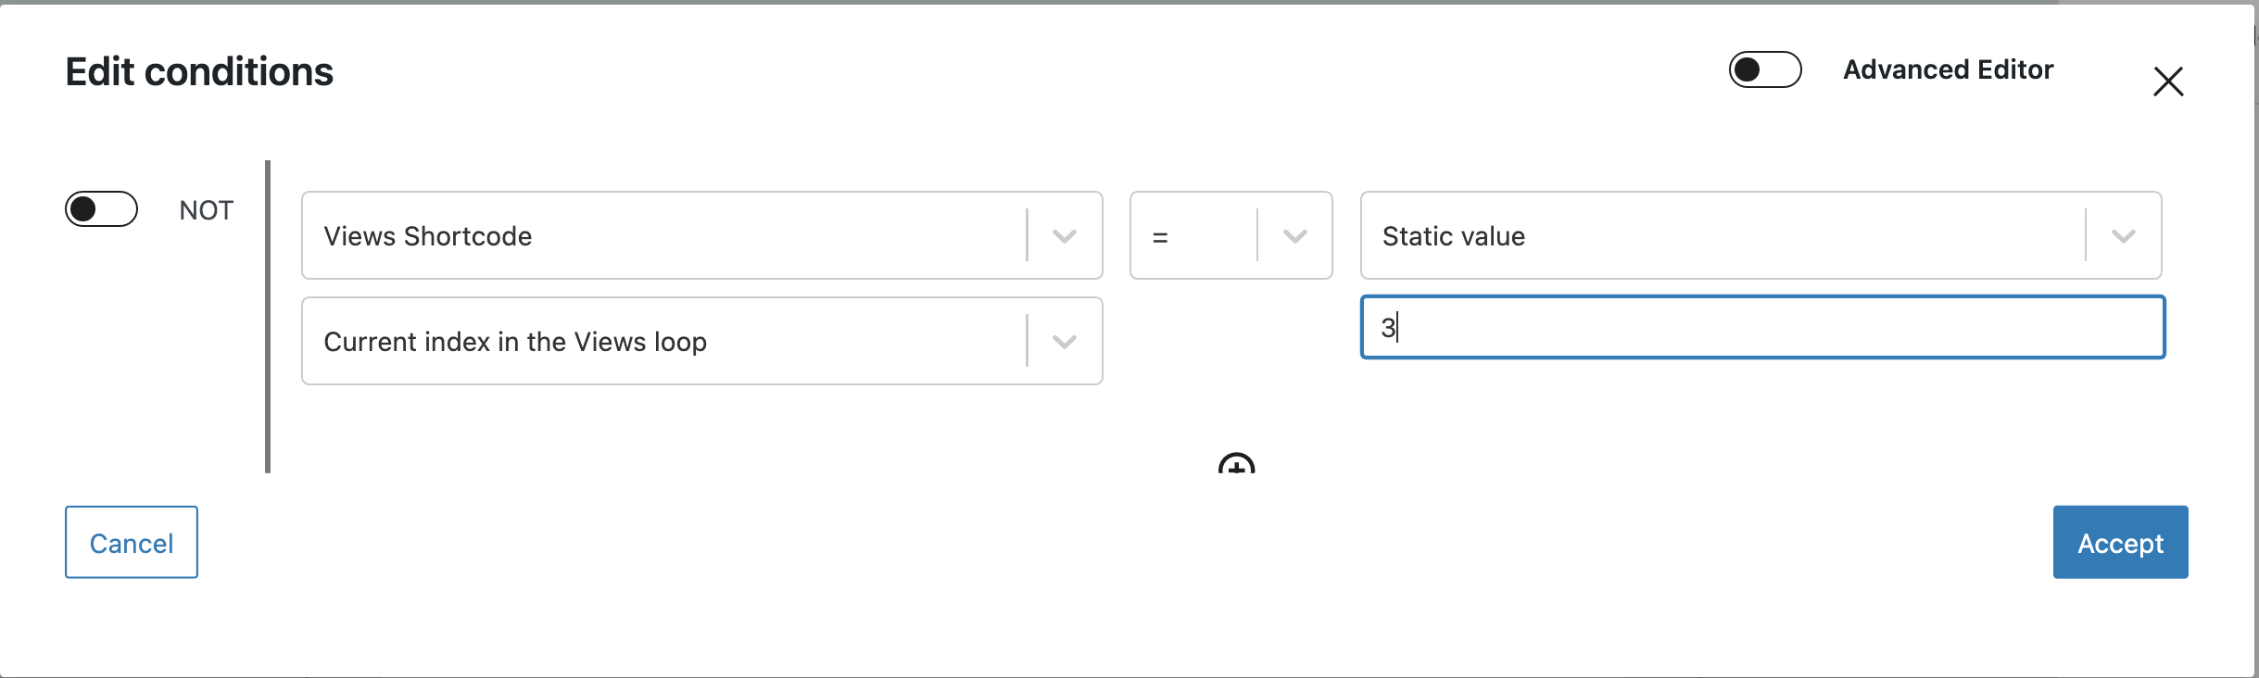Click the chevron next to equals sign
Image resolution: width=2259 pixels, height=678 pixels.
tap(1295, 236)
